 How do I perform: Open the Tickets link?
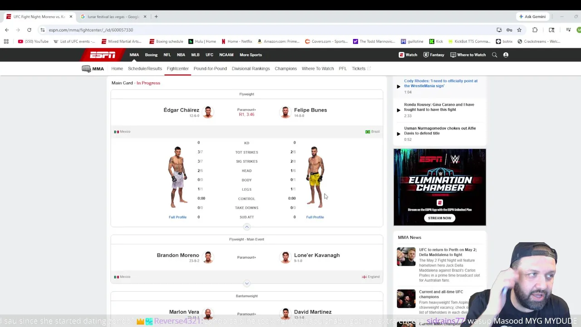(361, 69)
